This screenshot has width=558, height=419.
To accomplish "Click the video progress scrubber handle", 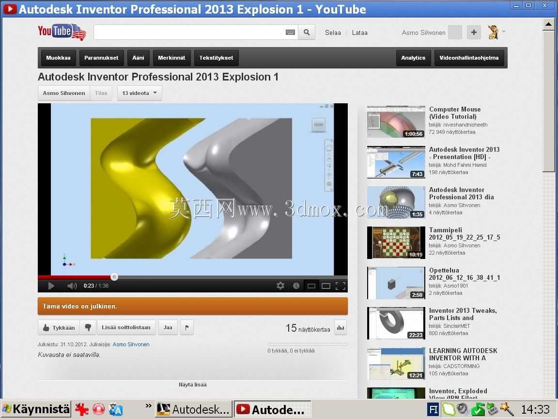I will point(114,277).
